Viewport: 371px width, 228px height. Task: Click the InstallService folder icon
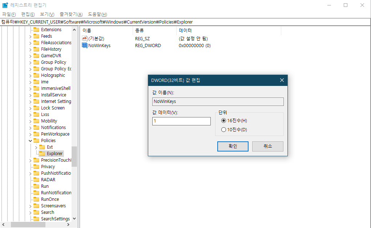36,95
